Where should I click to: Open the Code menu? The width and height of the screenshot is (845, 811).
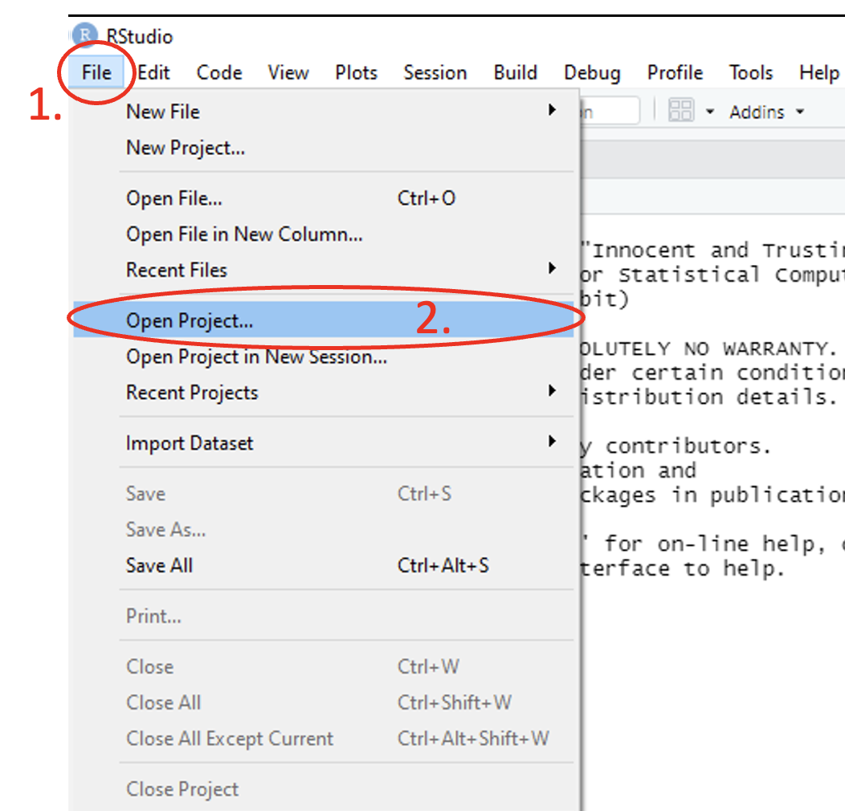(219, 73)
